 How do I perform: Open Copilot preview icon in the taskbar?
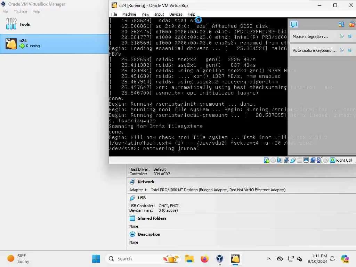[345, 259]
